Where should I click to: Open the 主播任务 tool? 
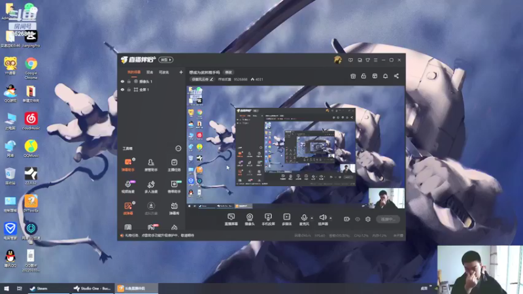pos(174,165)
